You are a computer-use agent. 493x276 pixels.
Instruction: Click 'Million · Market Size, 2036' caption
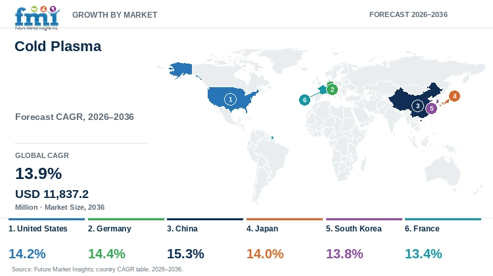60,207
